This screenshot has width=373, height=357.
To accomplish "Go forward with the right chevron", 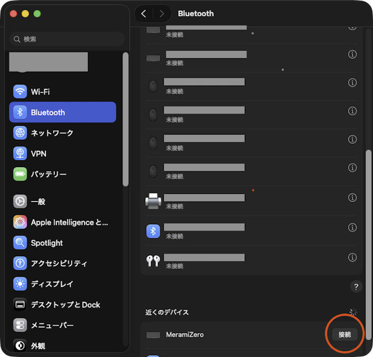I will tap(162, 14).
